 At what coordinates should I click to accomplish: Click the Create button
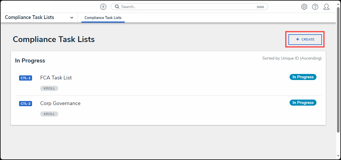tap(305, 39)
